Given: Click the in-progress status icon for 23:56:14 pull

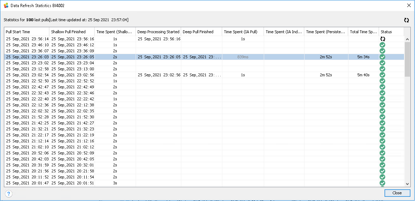Looking at the screenshot, I should 382,39.
